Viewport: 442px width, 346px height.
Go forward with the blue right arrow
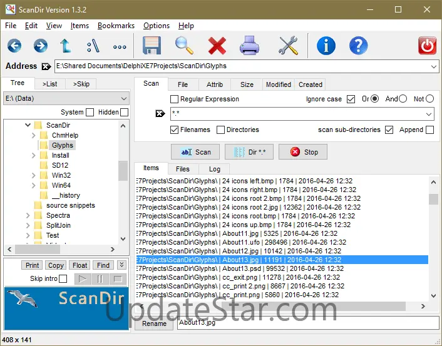pos(41,46)
